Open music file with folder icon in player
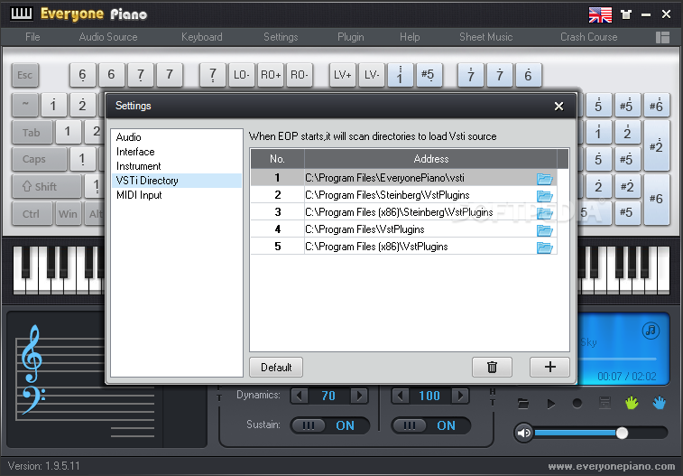Screen dimensions: 683x476 523,404
